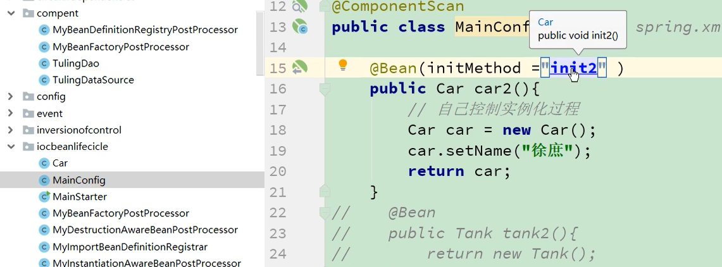Expand the inversionofcontrol folder
This screenshot has height=267, width=722.
(11, 130)
